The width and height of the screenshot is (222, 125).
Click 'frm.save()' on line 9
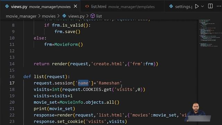(67, 32)
